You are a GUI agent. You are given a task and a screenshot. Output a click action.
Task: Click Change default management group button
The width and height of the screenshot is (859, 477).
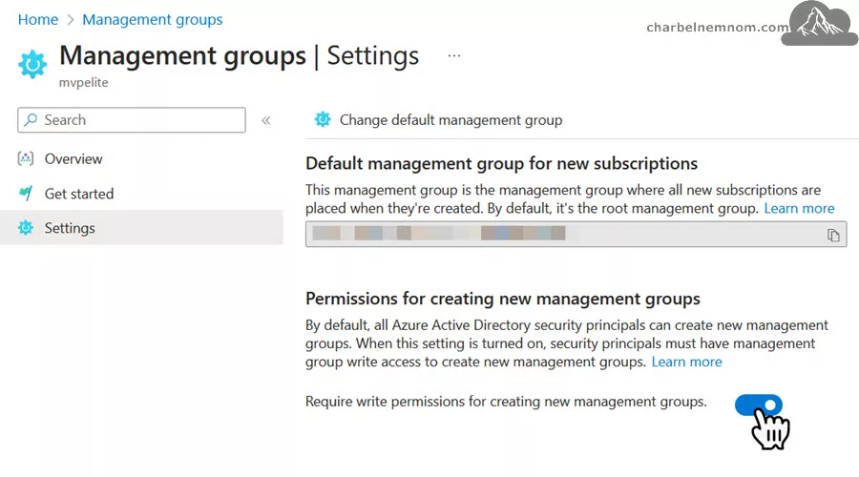click(x=439, y=120)
